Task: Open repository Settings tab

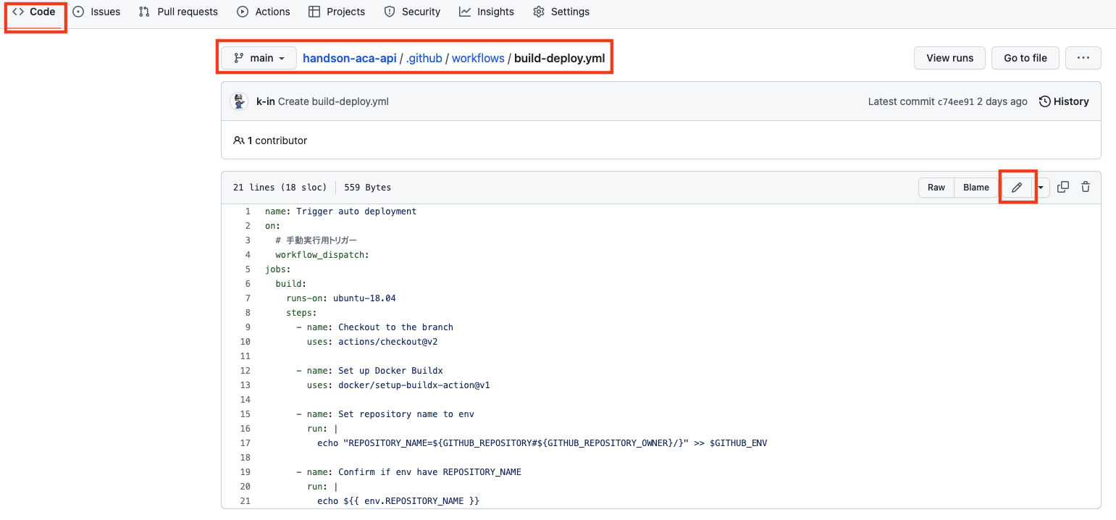Action: coord(561,12)
